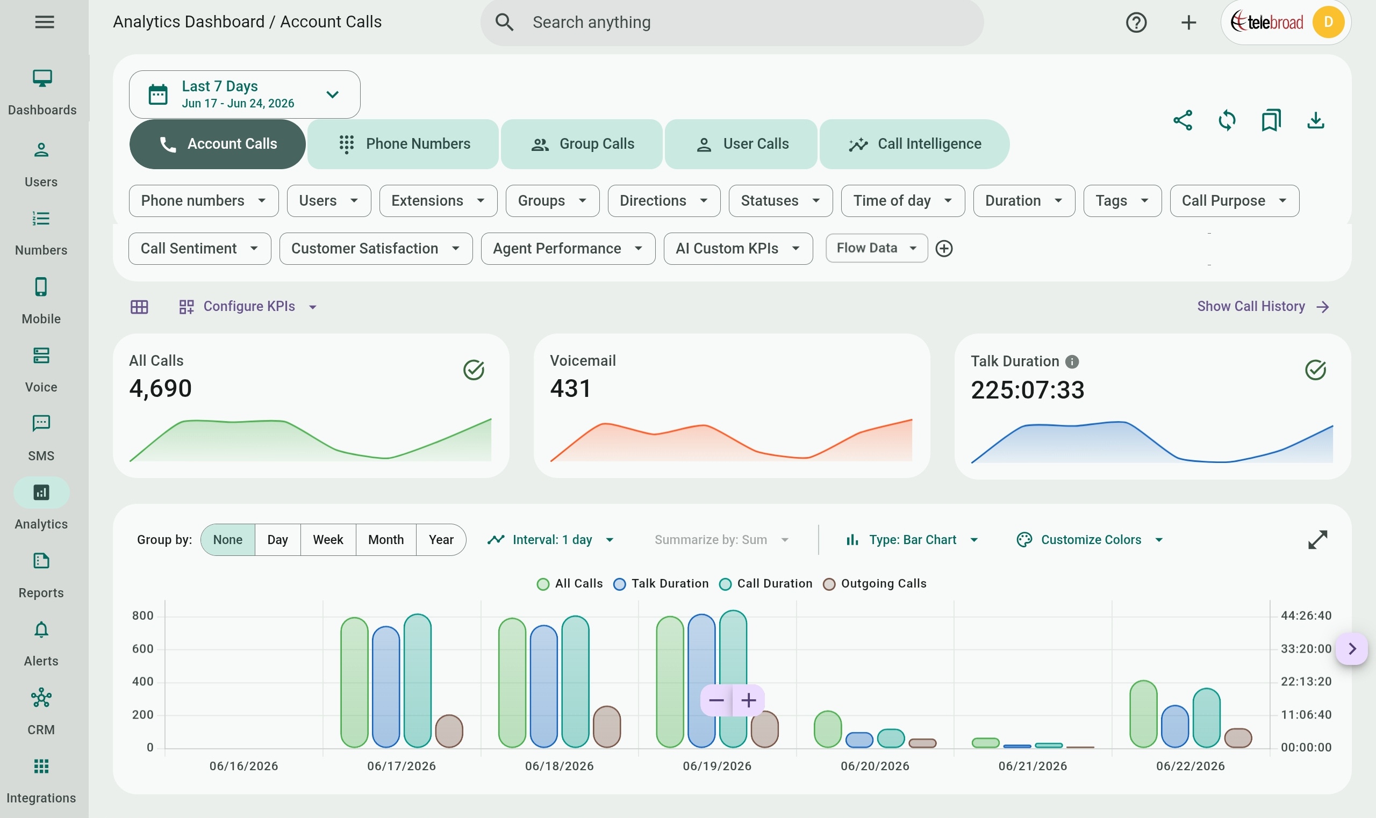
Task: Expand the Directions filter dropdown
Action: 663,201
